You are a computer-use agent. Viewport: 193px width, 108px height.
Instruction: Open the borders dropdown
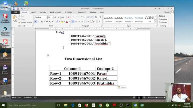point(100,22)
